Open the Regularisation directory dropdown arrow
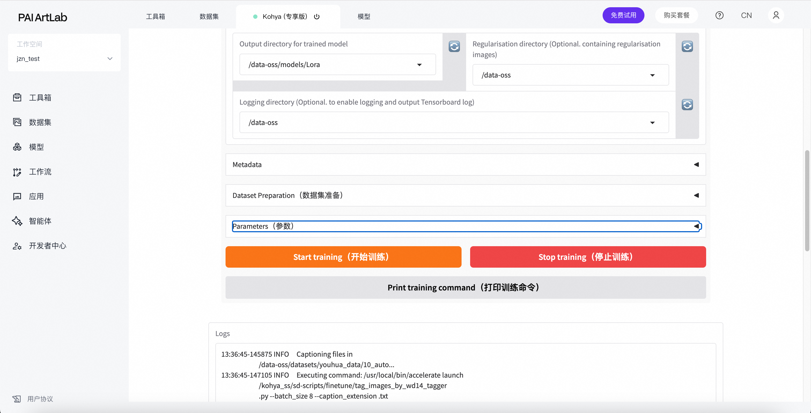 click(652, 75)
